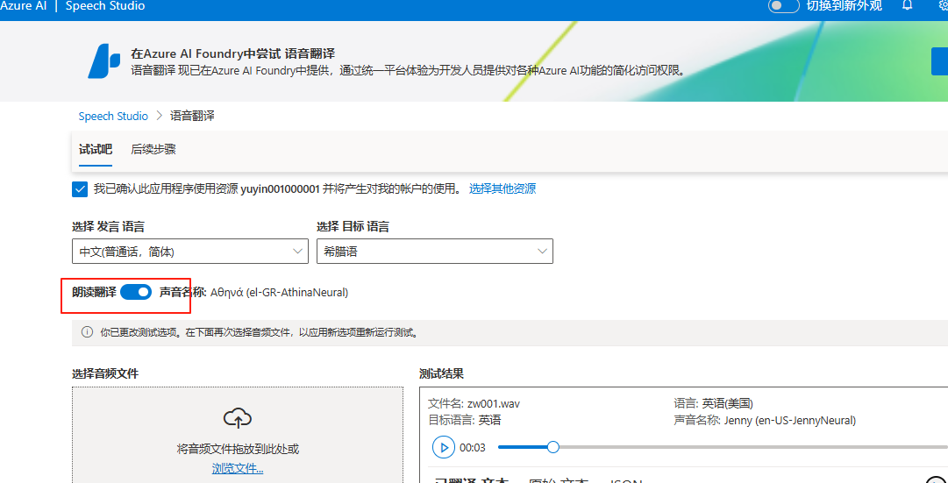Click the audio playback progress slider handle
The width and height of the screenshot is (948, 483).
pos(552,447)
